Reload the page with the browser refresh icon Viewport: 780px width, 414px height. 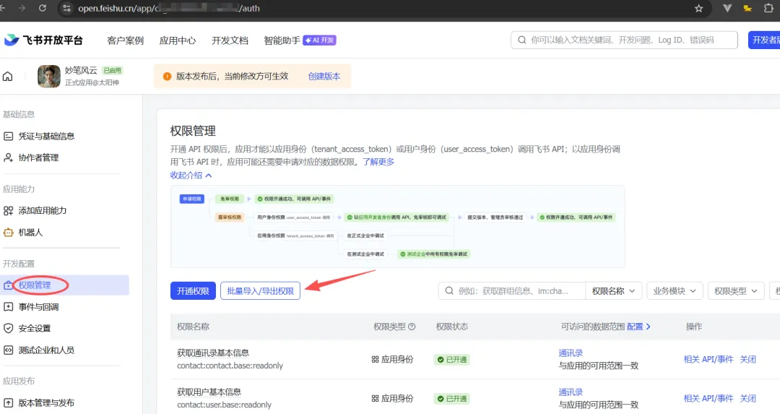click(x=43, y=8)
